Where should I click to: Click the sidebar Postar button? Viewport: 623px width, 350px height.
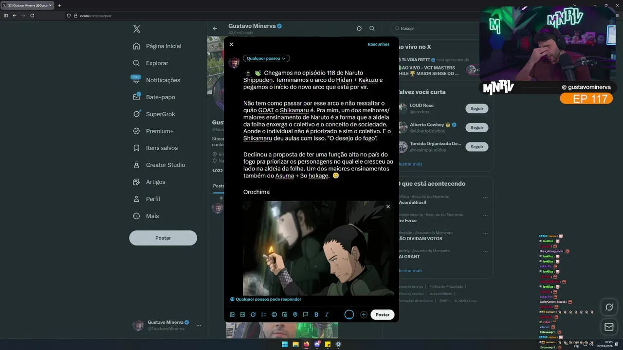[163, 238]
